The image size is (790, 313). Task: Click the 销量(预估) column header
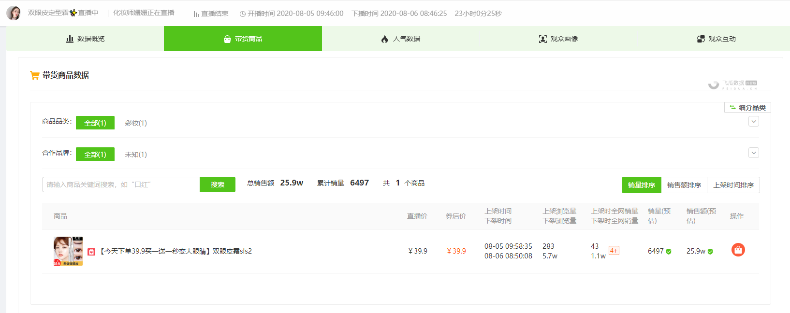(659, 216)
